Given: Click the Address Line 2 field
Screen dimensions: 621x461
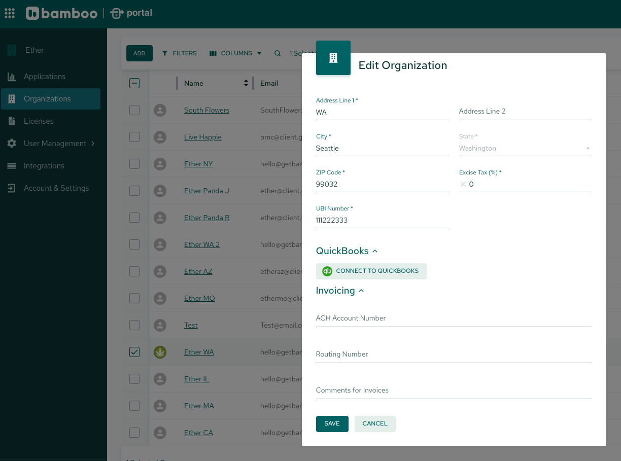Looking at the screenshot, I should coord(526,112).
